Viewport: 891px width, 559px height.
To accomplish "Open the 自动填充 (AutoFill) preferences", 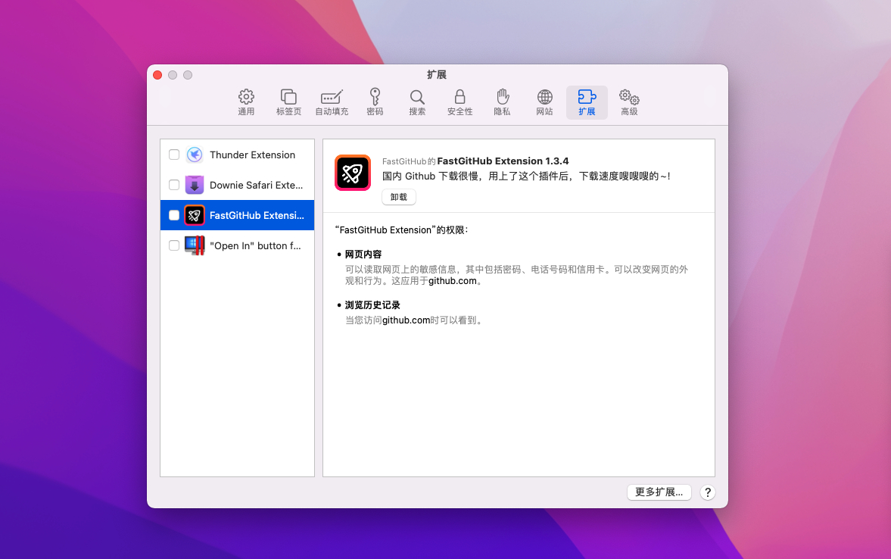I will point(332,102).
